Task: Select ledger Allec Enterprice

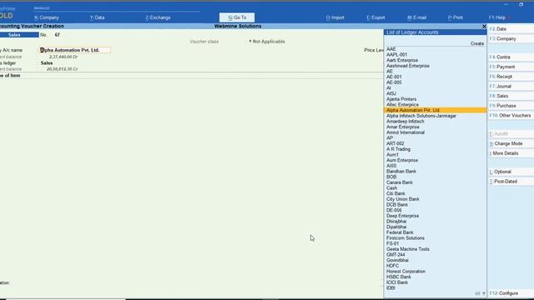Action: (x=402, y=105)
